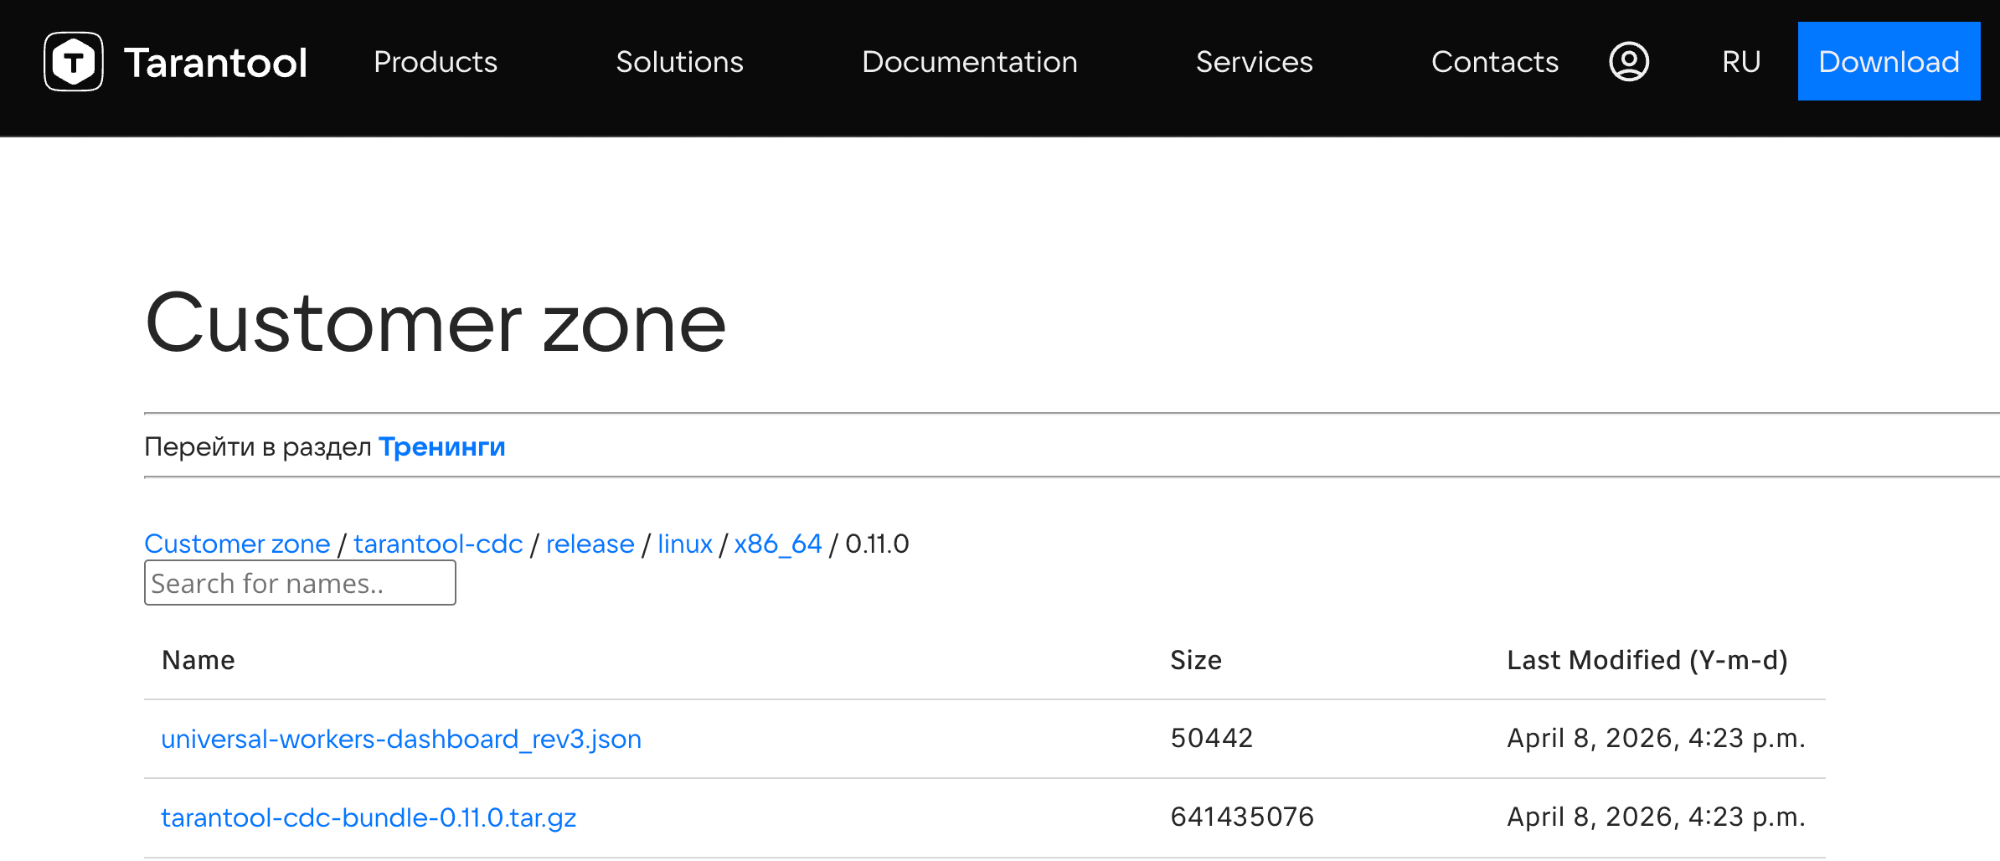The height and width of the screenshot is (861, 2000).
Task: Go to Documentation in the navigation bar
Action: click(x=969, y=62)
